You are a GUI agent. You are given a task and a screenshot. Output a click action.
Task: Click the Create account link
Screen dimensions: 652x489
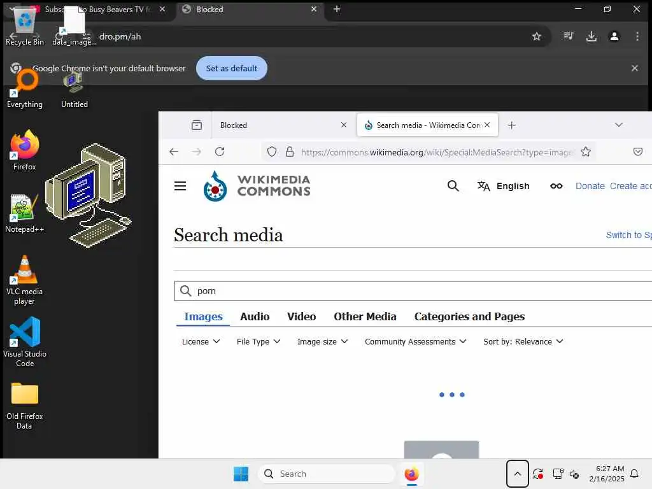630,186
